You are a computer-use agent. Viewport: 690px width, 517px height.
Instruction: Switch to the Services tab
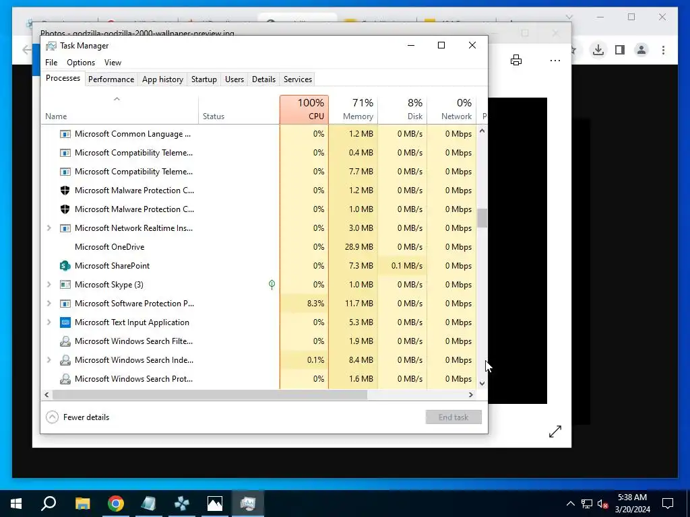click(x=297, y=79)
